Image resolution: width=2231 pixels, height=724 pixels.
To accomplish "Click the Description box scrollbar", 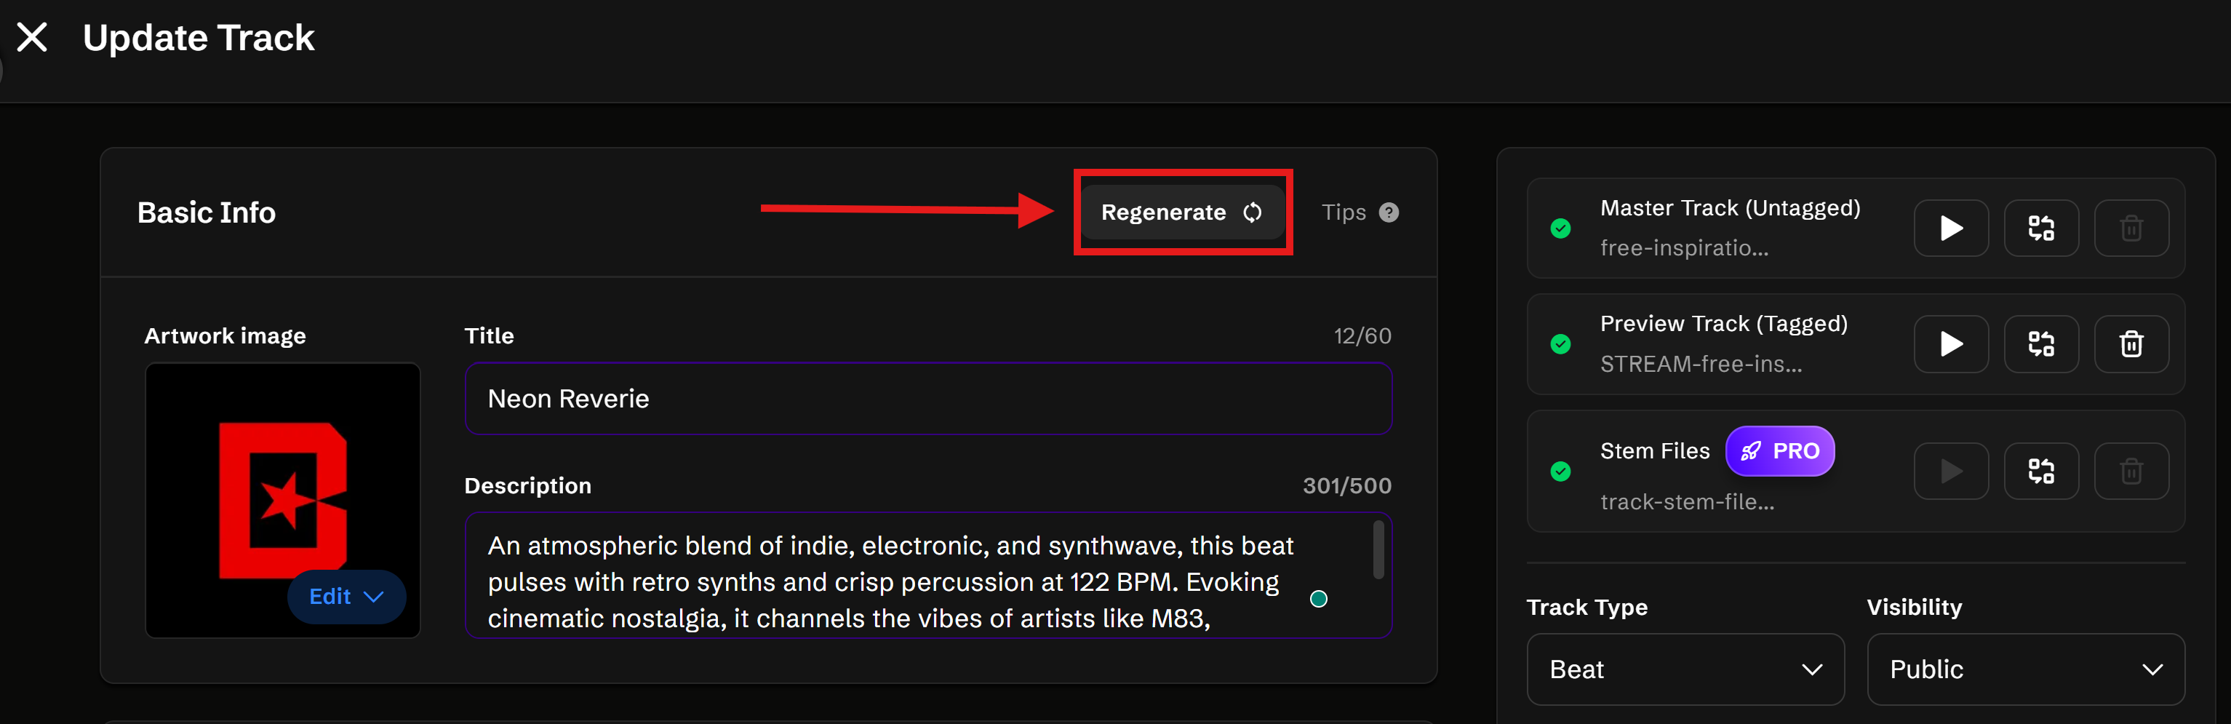I will (1378, 549).
